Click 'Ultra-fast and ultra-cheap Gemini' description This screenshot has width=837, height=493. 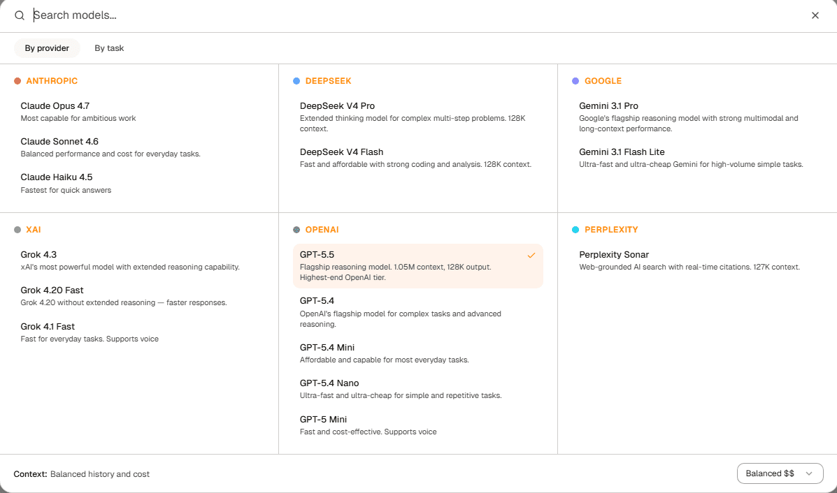click(691, 164)
